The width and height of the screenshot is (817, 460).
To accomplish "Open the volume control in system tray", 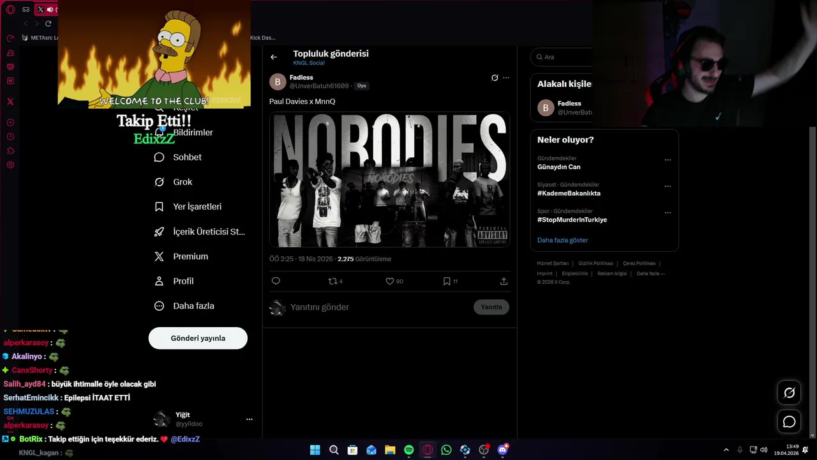I will (764, 450).
